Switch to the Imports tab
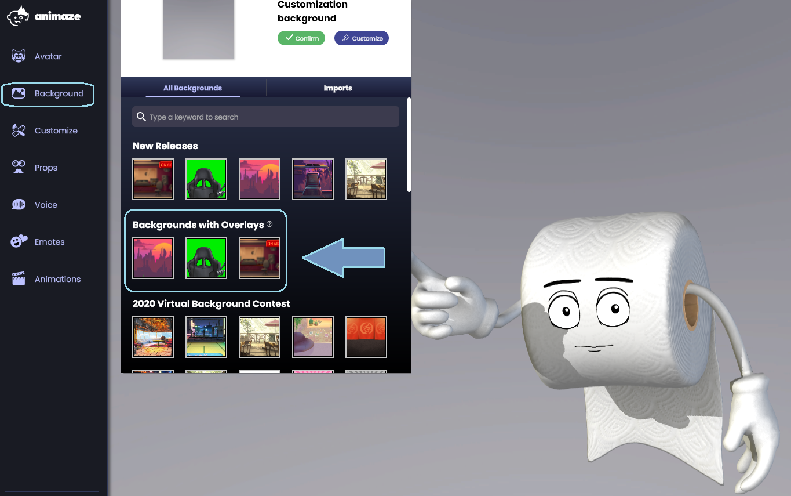This screenshot has height=496, width=791. [x=338, y=88]
